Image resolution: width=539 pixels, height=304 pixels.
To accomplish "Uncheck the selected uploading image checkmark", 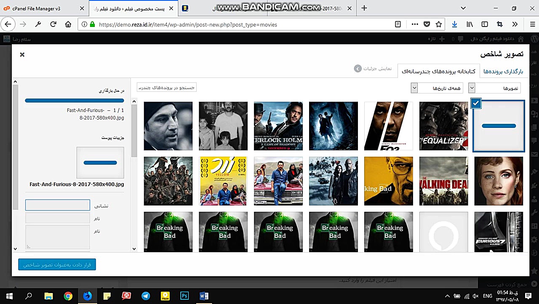I will 476,103.
